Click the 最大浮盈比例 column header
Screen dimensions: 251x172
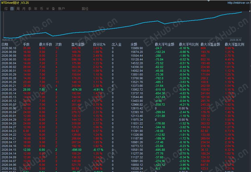click(x=235, y=44)
